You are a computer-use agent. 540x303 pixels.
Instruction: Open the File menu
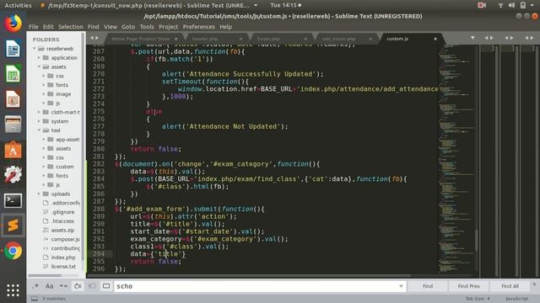[34, 27]
